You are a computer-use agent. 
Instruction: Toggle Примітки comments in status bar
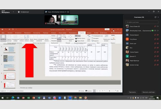(89, 91)
